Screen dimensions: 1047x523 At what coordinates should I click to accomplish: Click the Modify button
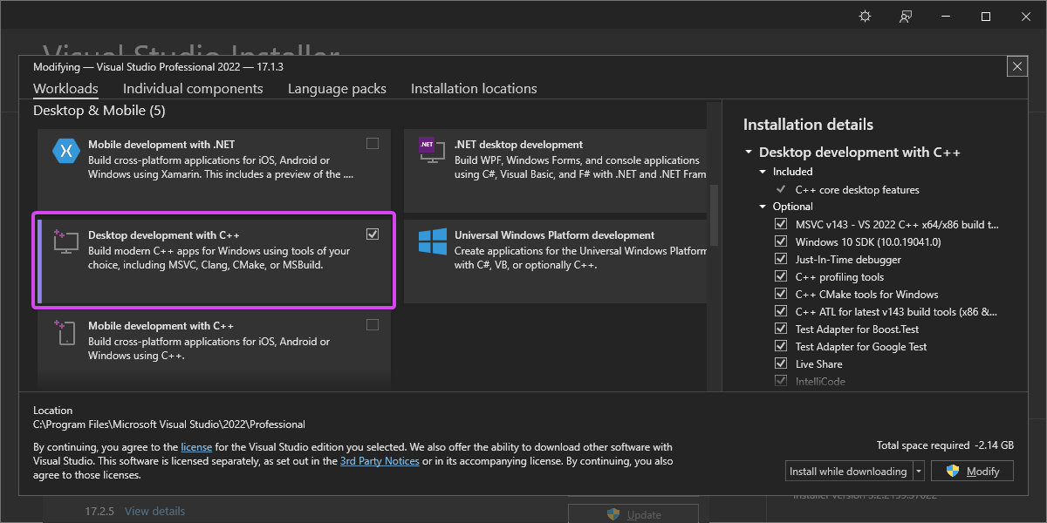tap(972, 471)
